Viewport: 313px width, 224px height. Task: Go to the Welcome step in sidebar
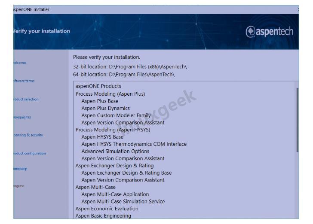(20, 63)
